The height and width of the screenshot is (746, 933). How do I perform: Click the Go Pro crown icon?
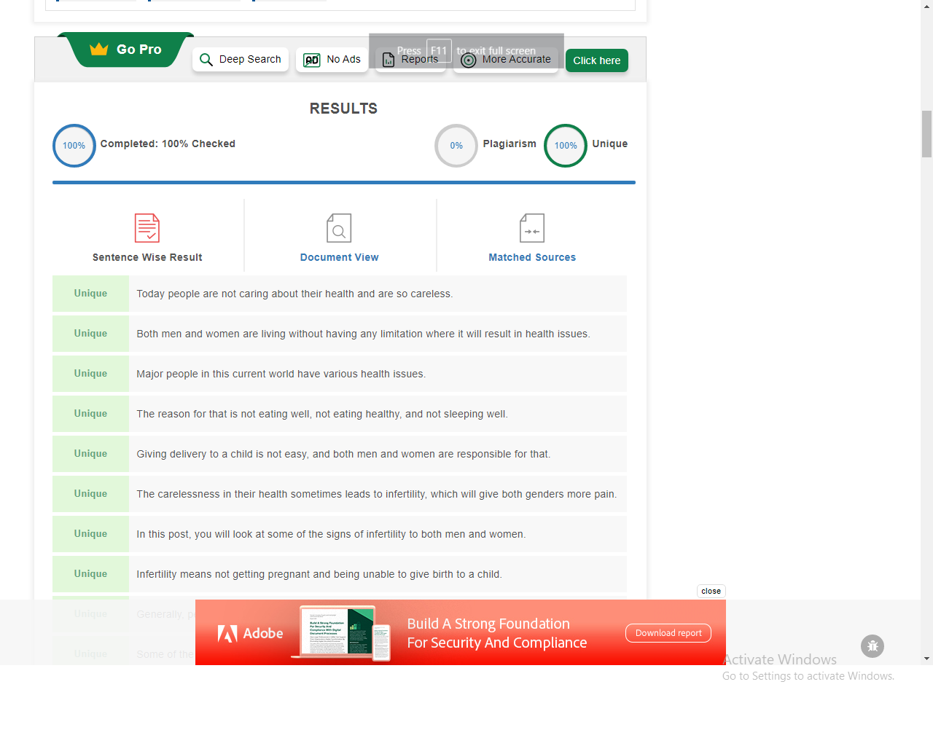tap(98, 50)
